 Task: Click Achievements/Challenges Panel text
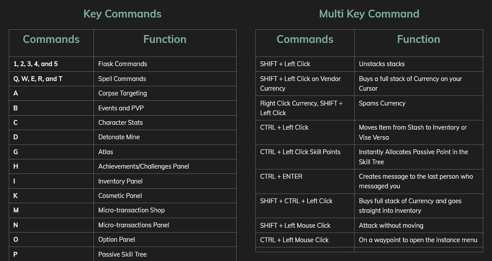tap(144, 166)
